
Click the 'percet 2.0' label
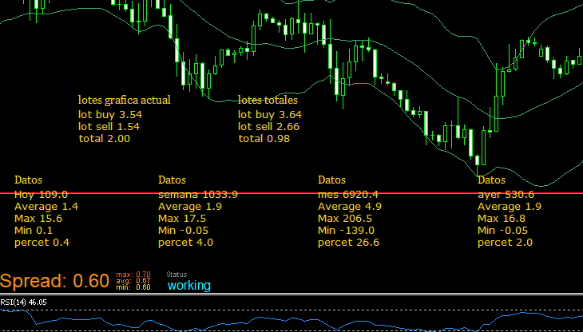506,243
